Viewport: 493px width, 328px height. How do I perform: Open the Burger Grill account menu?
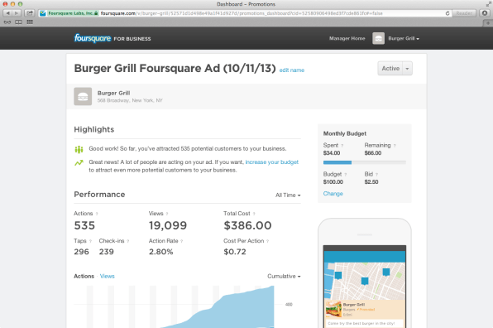click(404, 38)
